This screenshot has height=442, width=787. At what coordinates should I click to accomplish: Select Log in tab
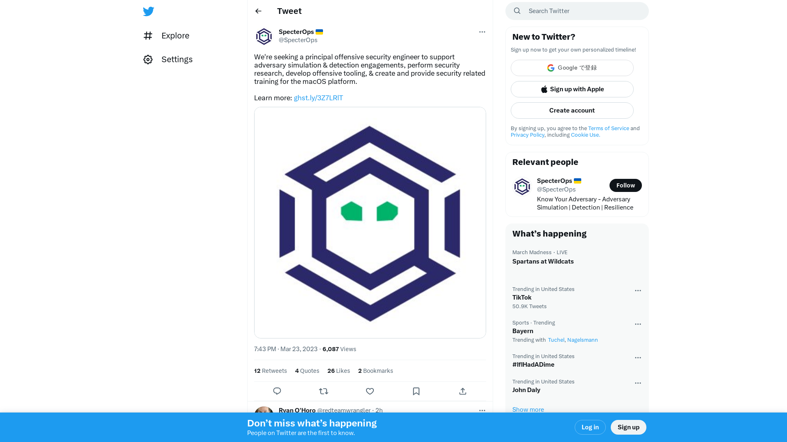[x=590, y=427]
